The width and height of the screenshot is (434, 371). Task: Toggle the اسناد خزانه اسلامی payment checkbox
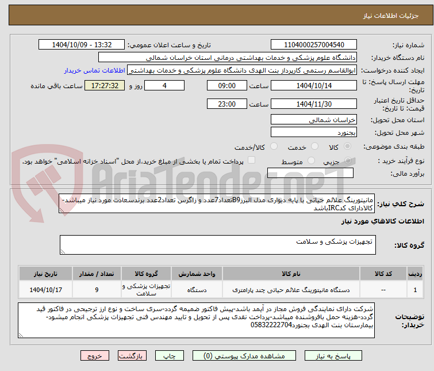point(251,160)
